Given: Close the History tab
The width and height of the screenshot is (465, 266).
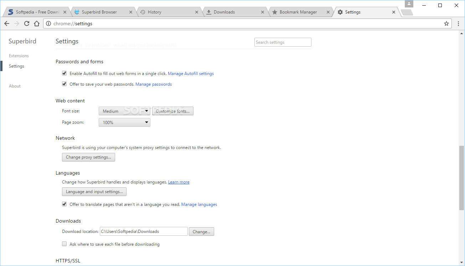Looking at the screenshot, I should (x=197, y=12).
